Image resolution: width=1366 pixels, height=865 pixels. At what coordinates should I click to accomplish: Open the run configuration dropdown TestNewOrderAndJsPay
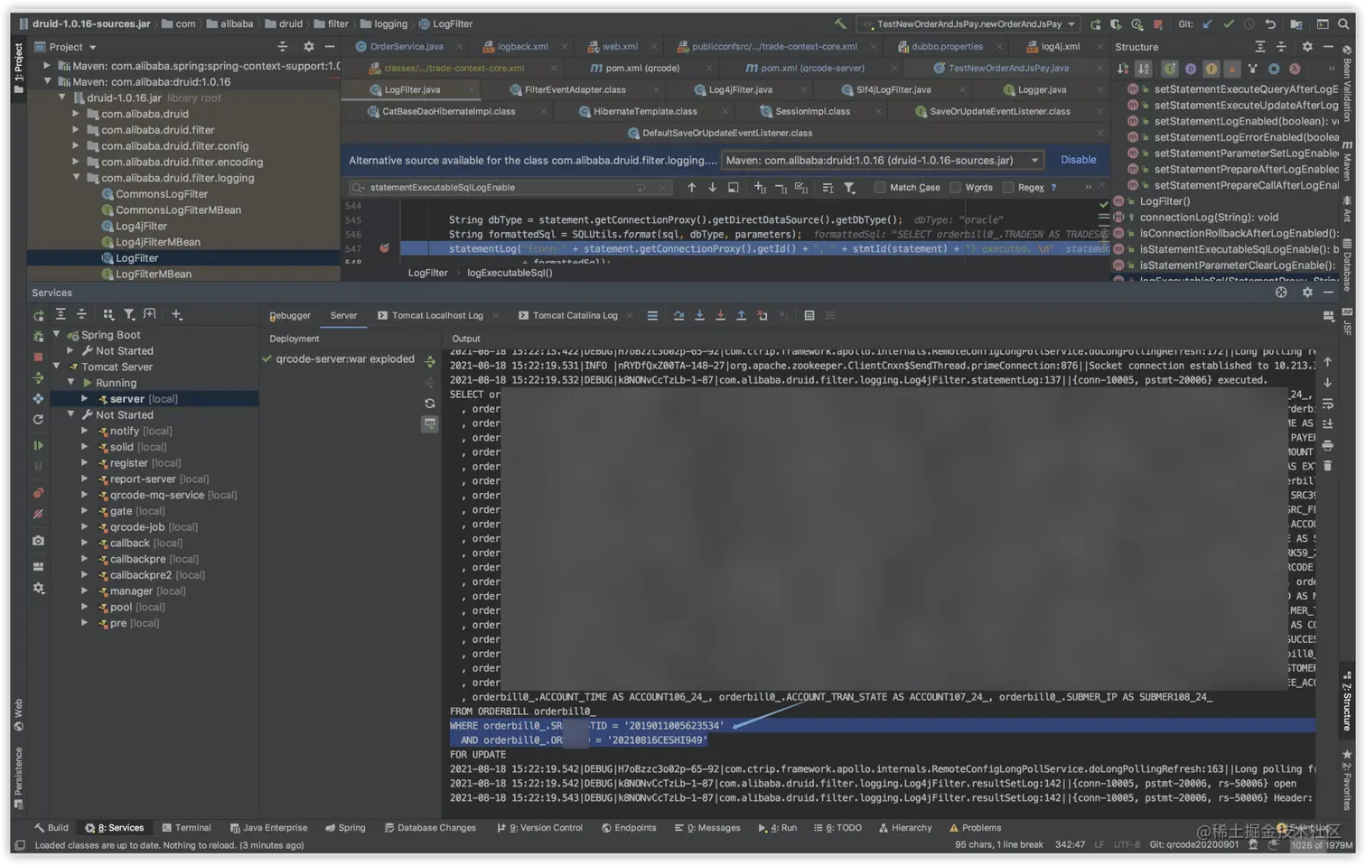969,24
